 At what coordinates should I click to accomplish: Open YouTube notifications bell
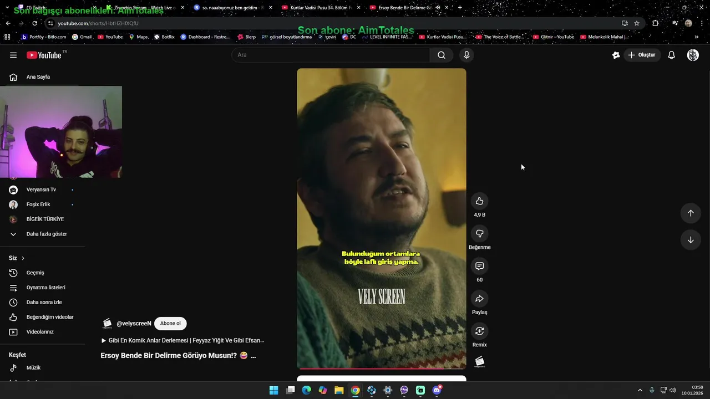click(x=671, y=55)
